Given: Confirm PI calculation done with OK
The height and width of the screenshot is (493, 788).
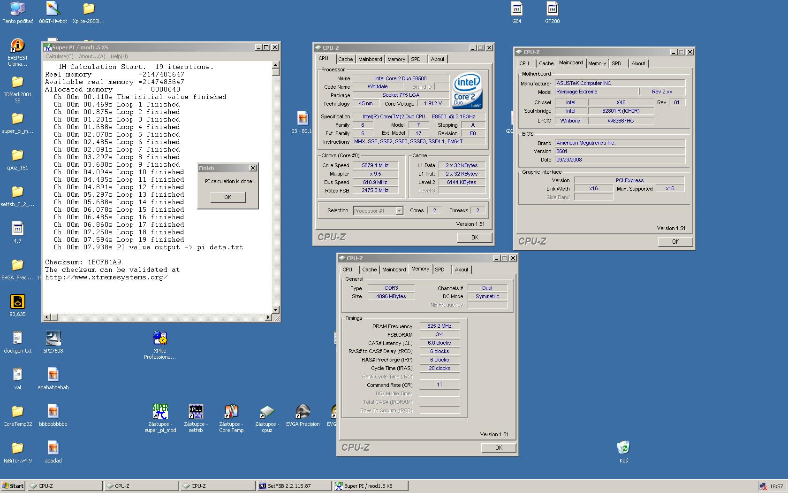Looking at the screenshot, I should (x=227, y=197).
